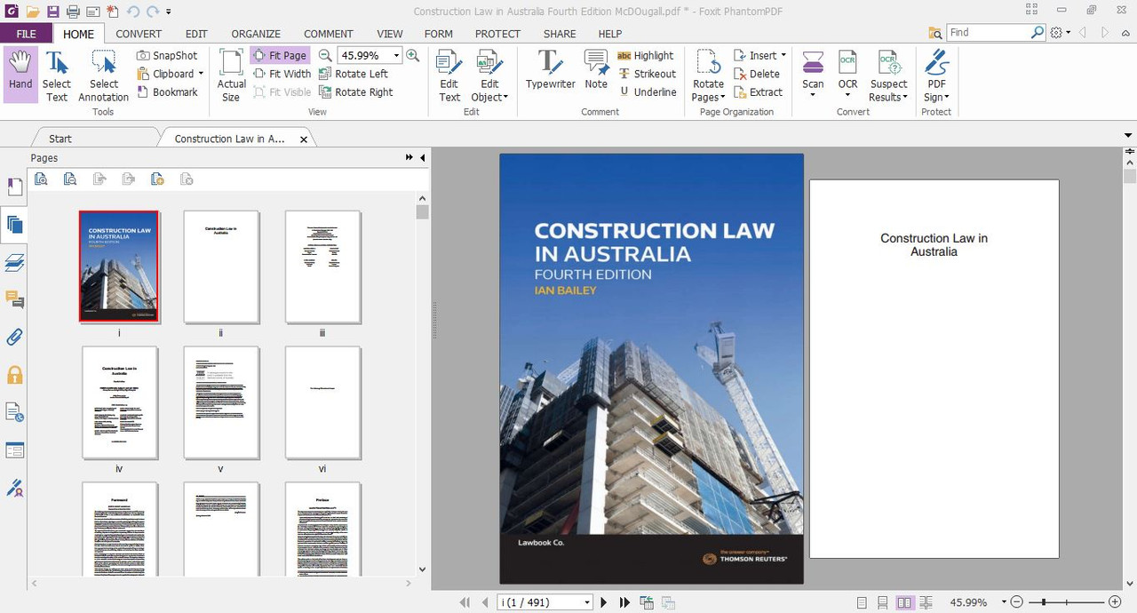Add a Bookmark from the ribbon
This screenshot has width=1137, height=613.
click(168, 92)
